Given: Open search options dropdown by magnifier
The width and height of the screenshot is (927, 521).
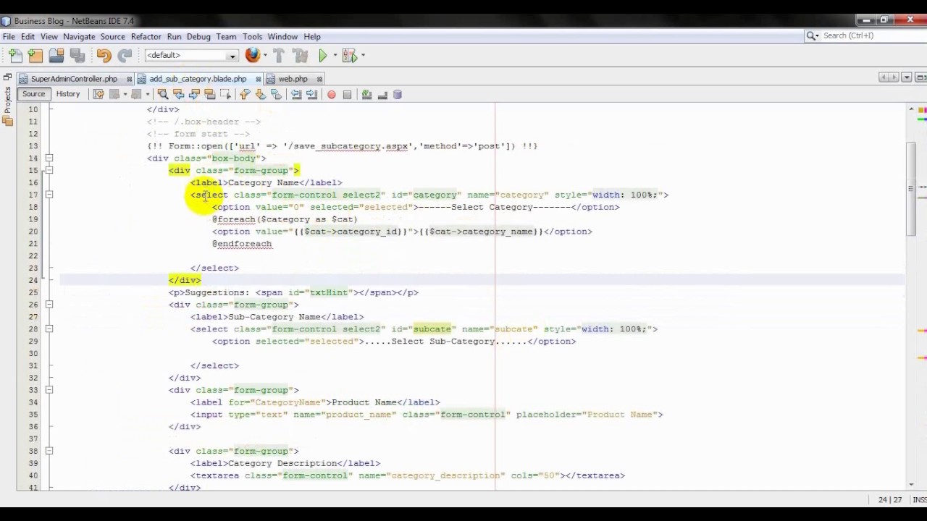Looking at the screenshot, I should point(813,35).
